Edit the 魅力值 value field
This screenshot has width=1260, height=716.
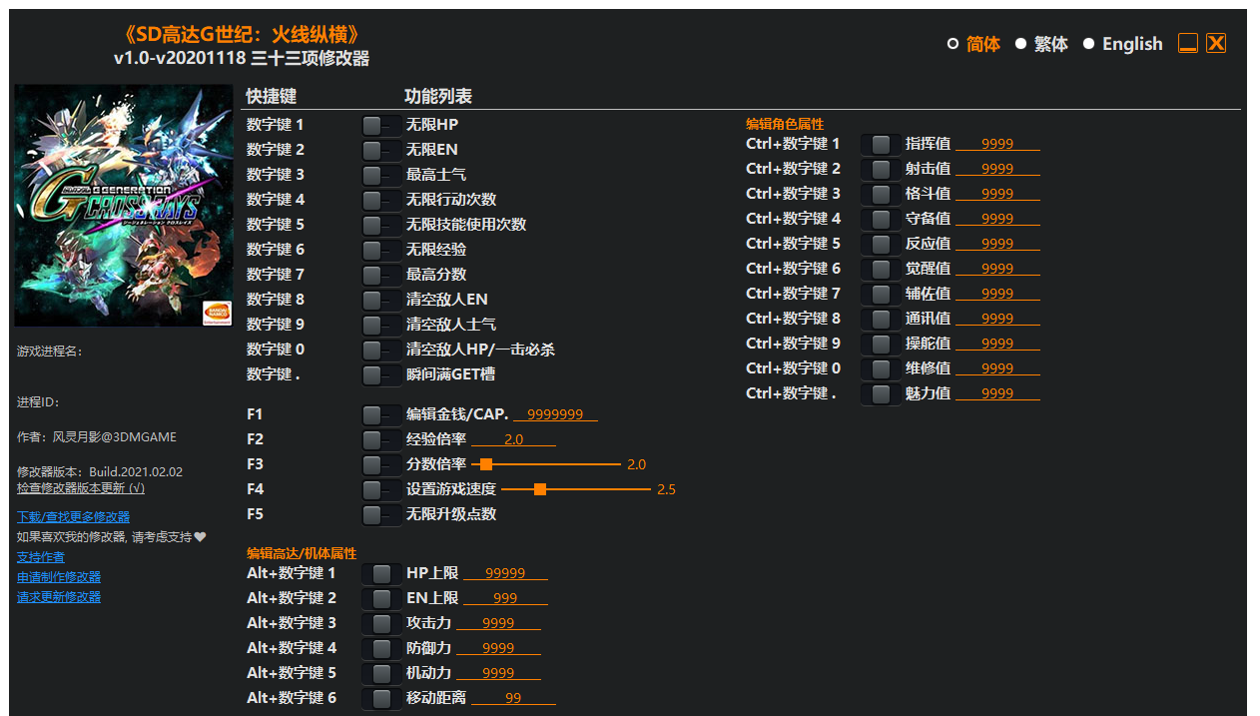coord(997,393)
